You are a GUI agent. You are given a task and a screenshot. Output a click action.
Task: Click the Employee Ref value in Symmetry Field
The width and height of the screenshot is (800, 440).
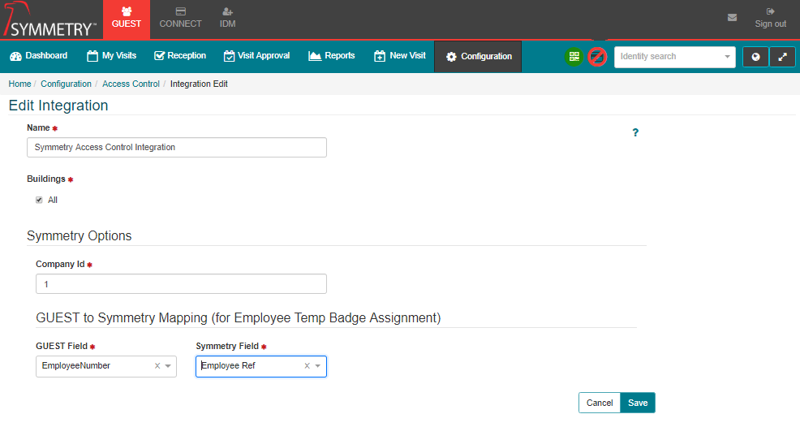(228, 366)
